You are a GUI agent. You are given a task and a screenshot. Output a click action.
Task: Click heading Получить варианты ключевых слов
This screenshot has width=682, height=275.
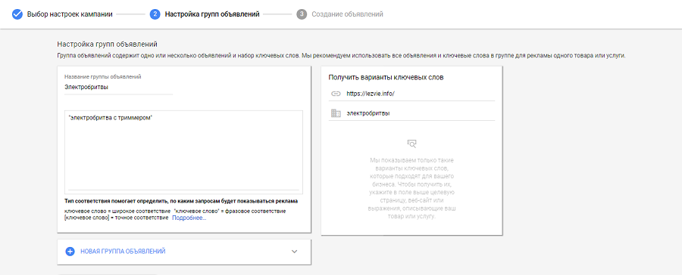pyautogui.click(x=386, y=77)
